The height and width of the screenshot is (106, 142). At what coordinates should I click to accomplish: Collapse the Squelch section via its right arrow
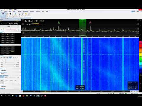click(x=20, y=88)
